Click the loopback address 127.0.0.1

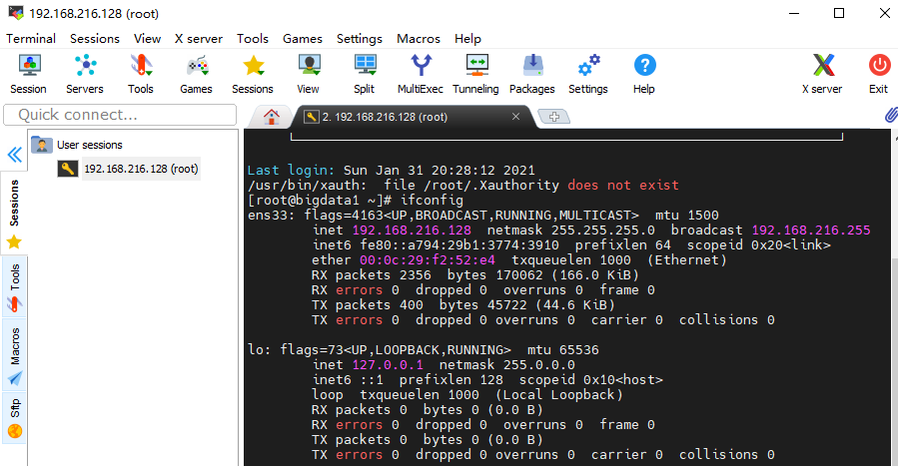pyautogui.click(x=388, y=365)
